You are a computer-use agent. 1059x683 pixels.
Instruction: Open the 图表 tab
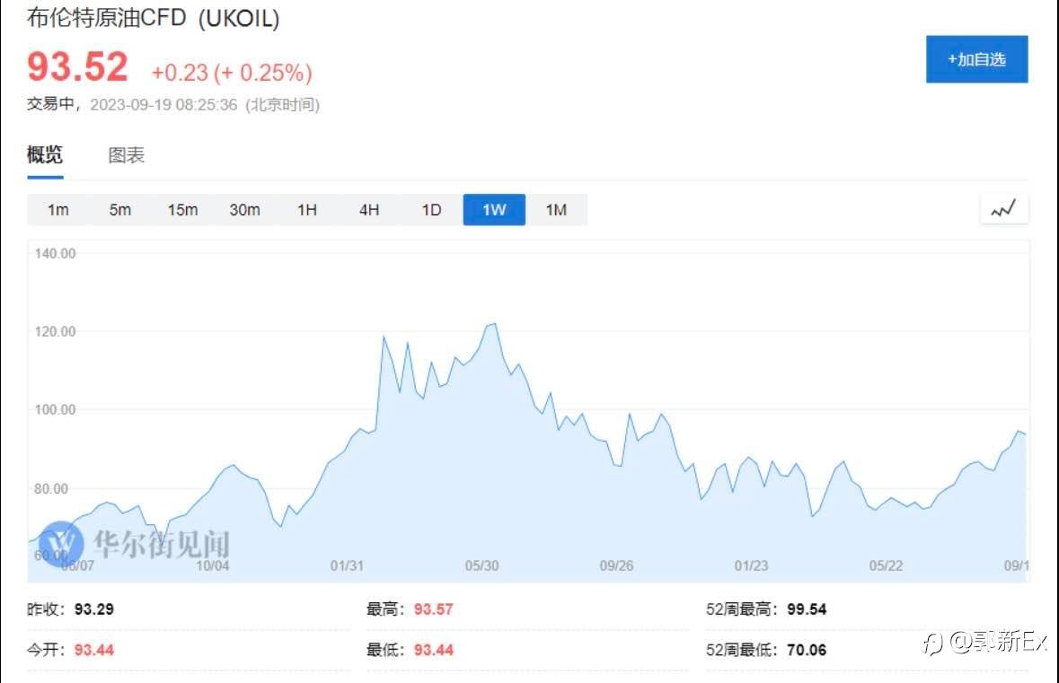click(x=127, y=155)
